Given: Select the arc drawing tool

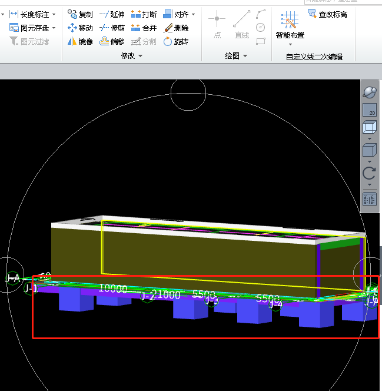Looking at the screenshot, I should tap(261, 14).
